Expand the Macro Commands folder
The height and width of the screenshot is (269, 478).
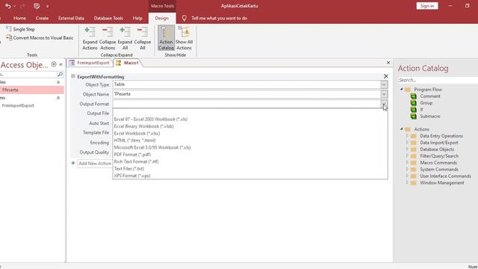point(407,163)
